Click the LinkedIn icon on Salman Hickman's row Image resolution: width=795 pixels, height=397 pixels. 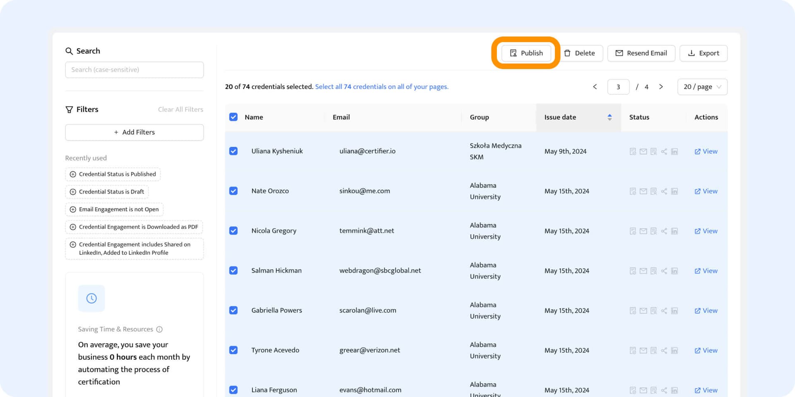[675, 270]
